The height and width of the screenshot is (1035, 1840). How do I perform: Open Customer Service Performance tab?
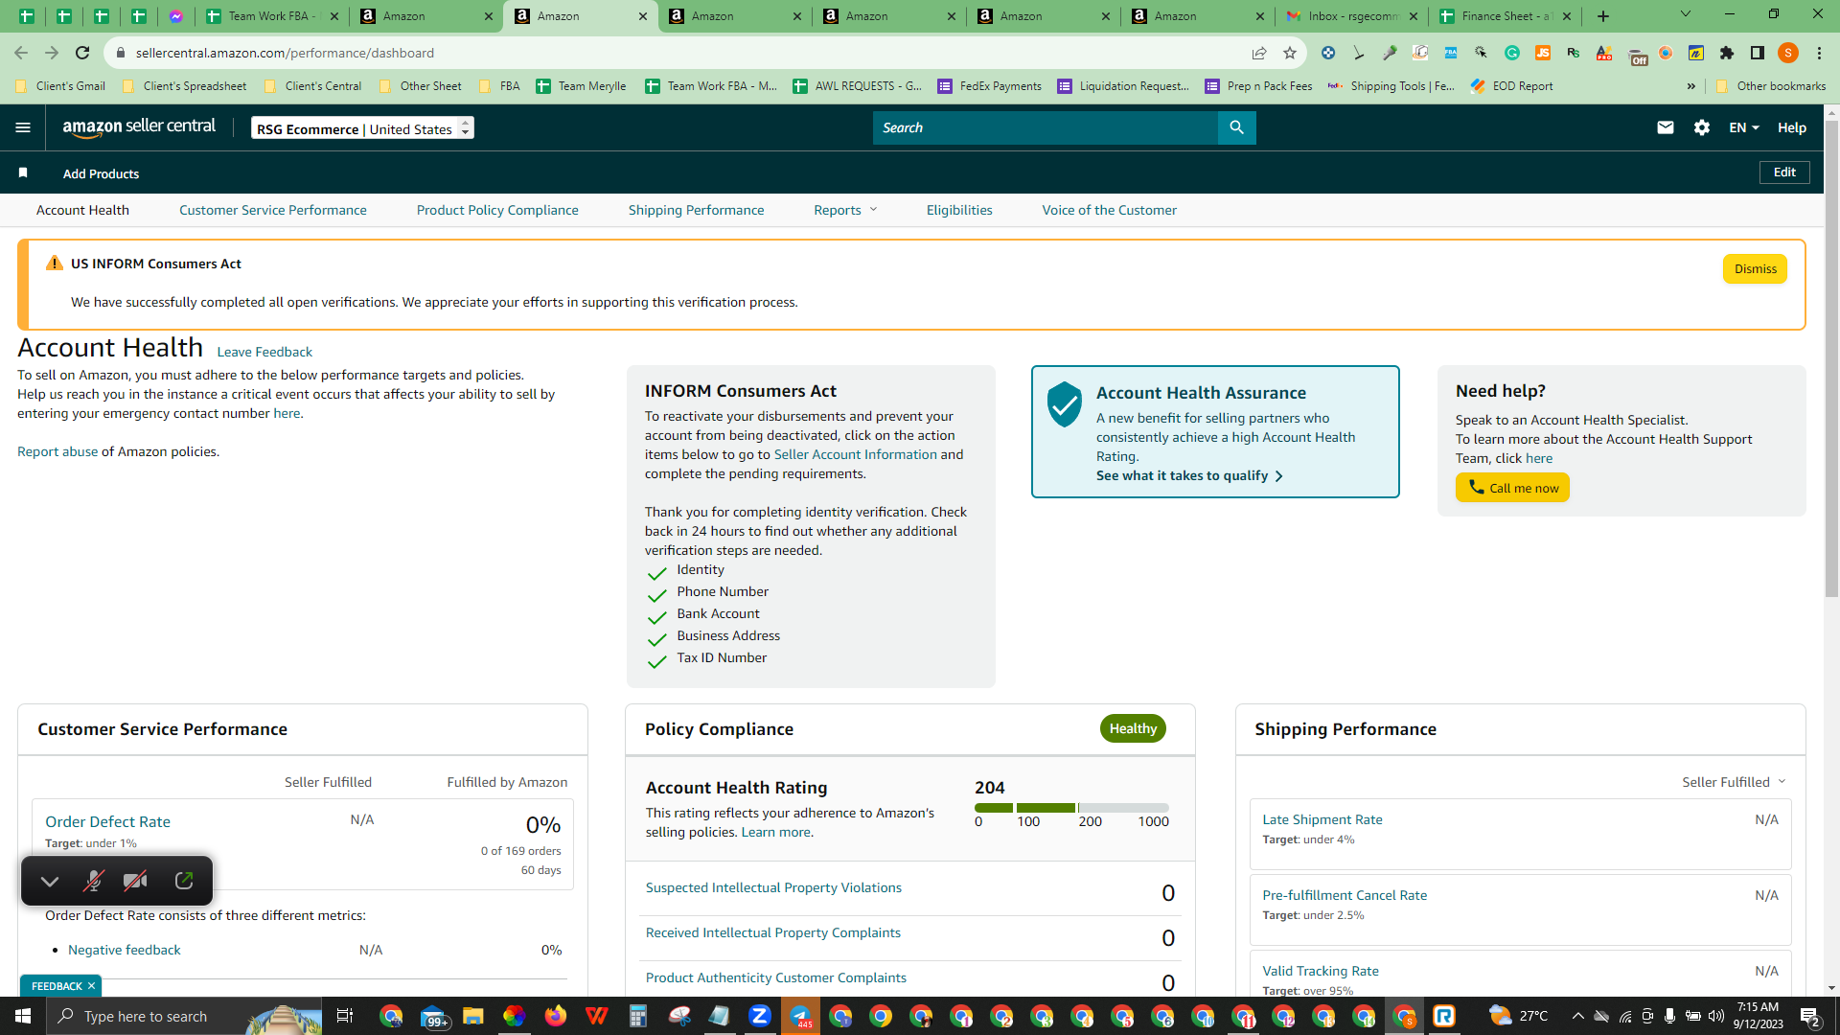(273, 210)
